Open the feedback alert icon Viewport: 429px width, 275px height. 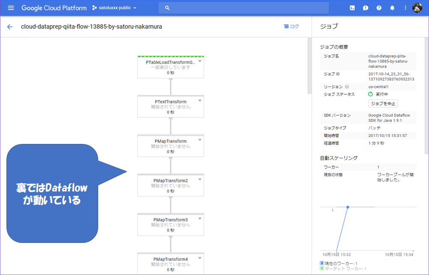(x=366, y=8)
